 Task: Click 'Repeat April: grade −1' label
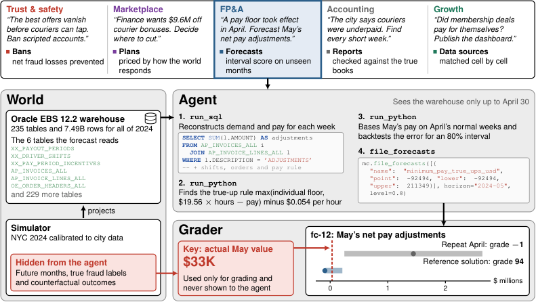pos(482,244)
